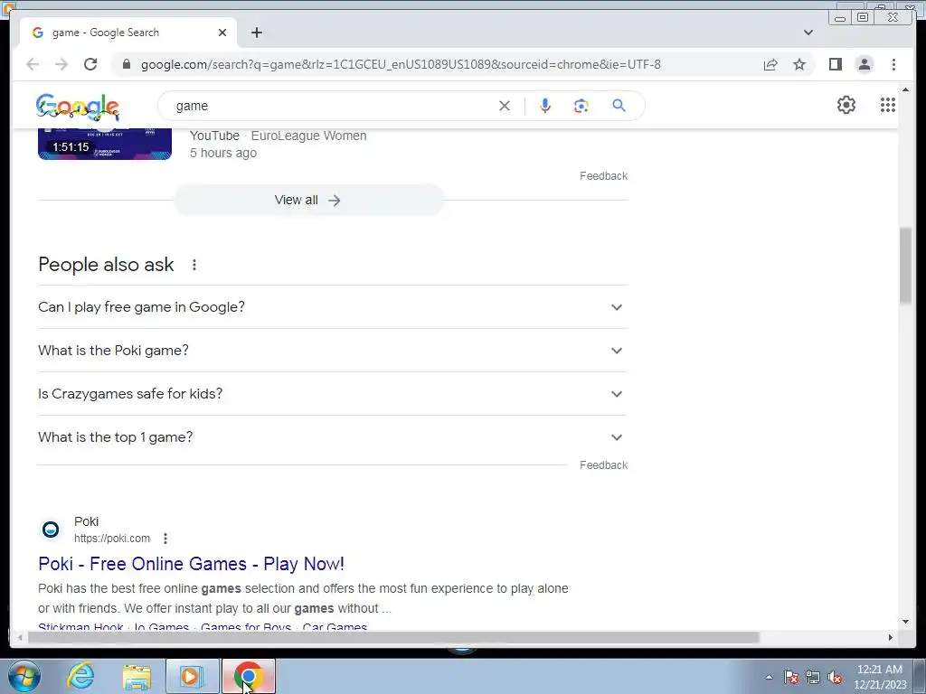The height and width of the screenshot is (694, 926).
Task: Open three-dot menu beside poki.com URL
Action: (x=165, y=539)
